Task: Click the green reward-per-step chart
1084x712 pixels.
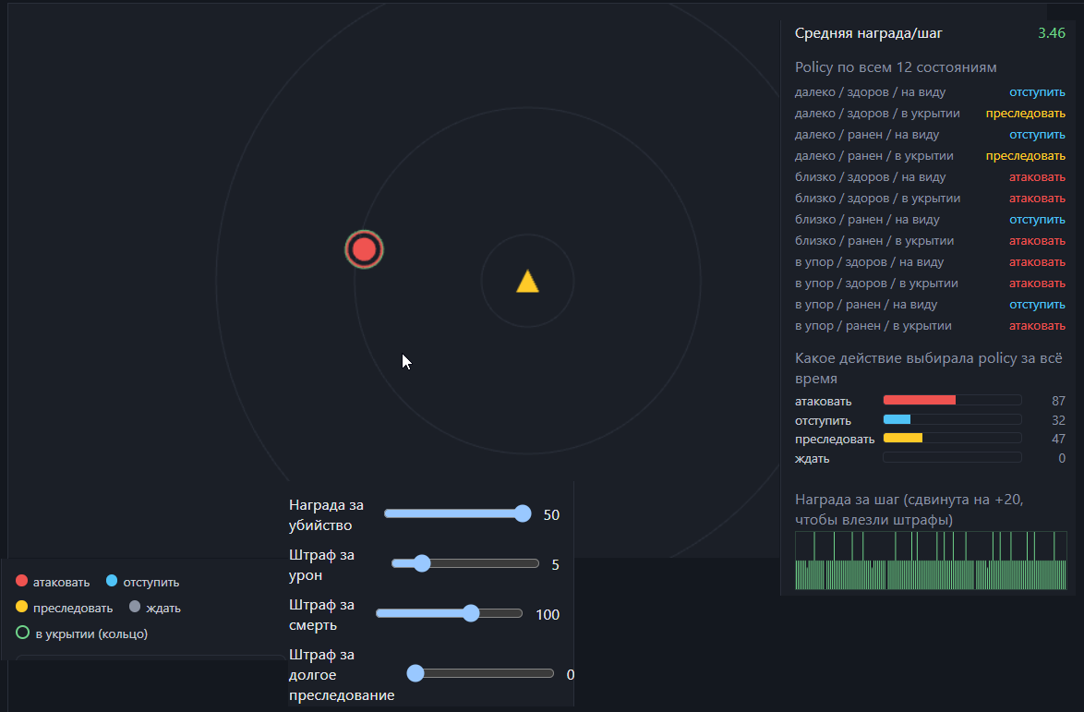Action: pyautogui.click(x=931, y=561)
